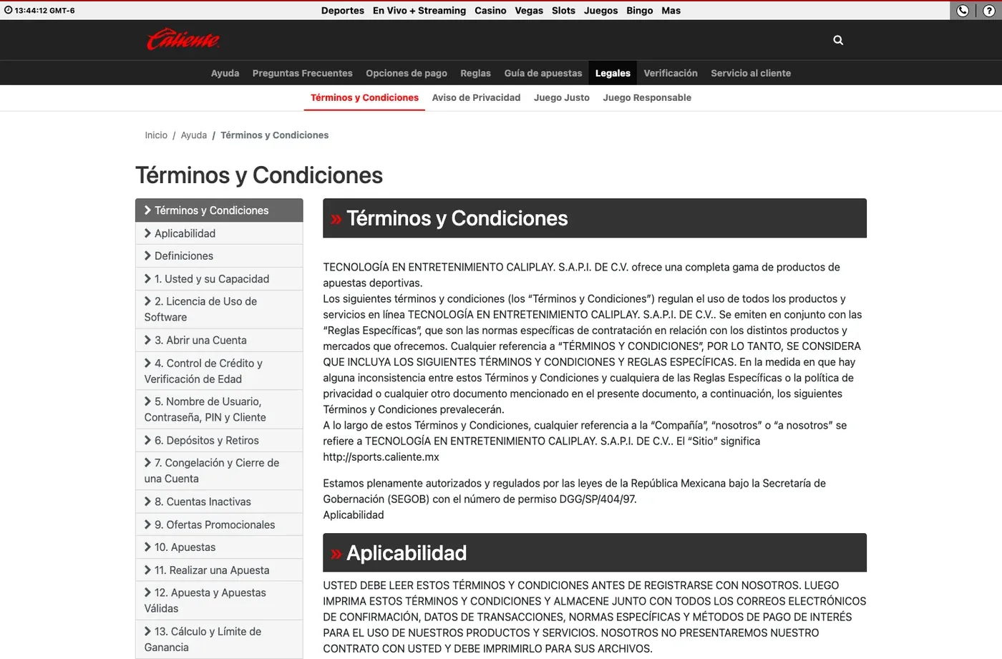Select Términos y Condiciones sub-tab
1002x659 pixels.
pos(364,97)
